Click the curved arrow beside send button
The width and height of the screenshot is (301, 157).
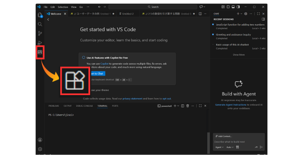[x=256, y=147]
